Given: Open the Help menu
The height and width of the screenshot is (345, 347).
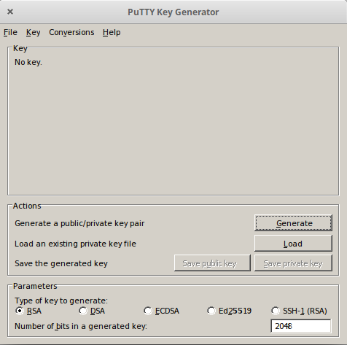Looking at the screenshot, I should coord(112,32).
